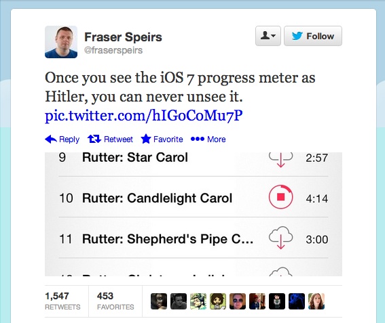
Task: Open the user actions dropdown button
Action: (x=268, y=36)
